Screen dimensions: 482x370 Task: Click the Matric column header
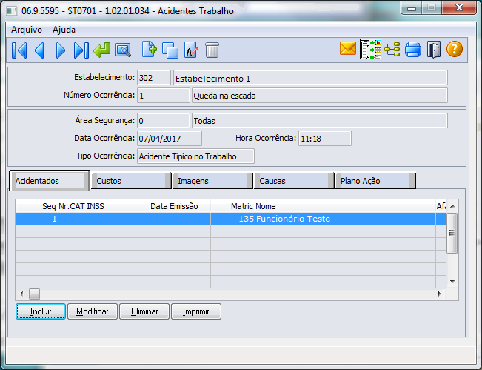coord(232,206)
